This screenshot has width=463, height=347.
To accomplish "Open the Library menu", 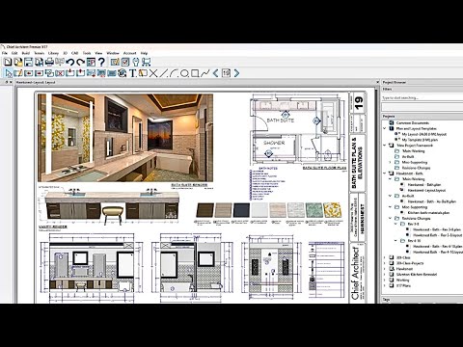I will click(53, 53).
